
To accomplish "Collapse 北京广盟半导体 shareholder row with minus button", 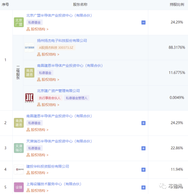I will (143, 23).
